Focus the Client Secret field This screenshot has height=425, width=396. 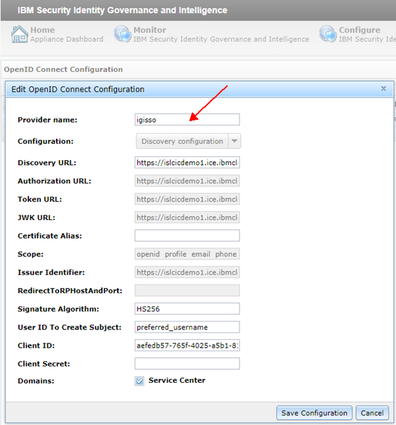tap(187, 364)
